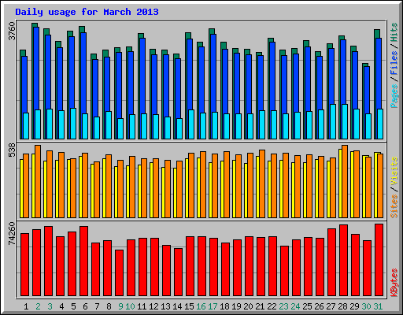This screenshot has width=403, height=315.
Task: Click the Files legend label
Action: (394, 62)
